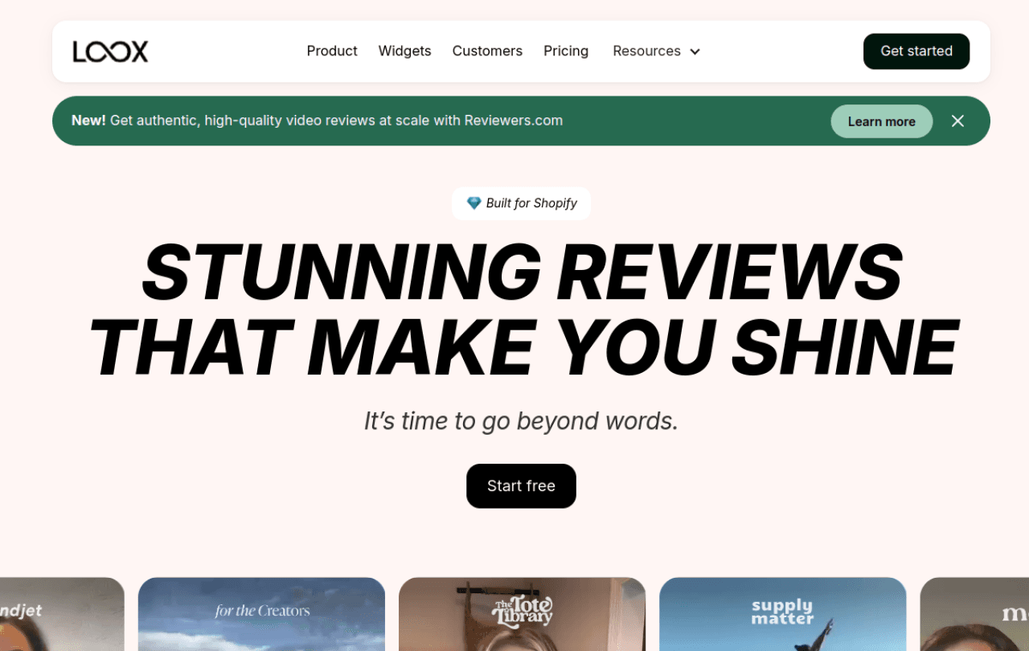1029x651 pixels.
Task: Open the supply matter video card
Action: point(782,614)
